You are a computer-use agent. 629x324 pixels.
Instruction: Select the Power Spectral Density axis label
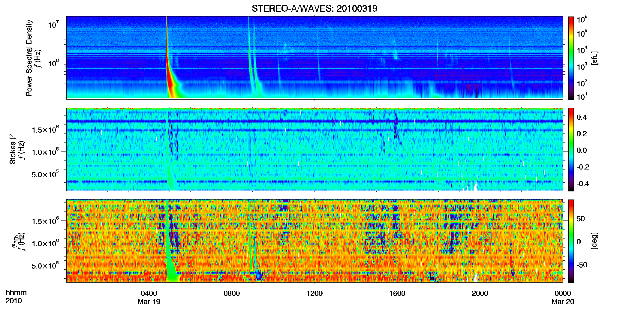click(x=29, y=58)
